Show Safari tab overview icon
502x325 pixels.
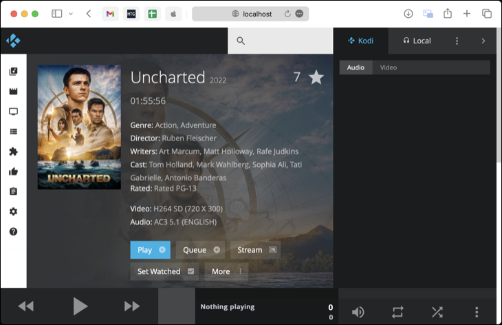487,14
